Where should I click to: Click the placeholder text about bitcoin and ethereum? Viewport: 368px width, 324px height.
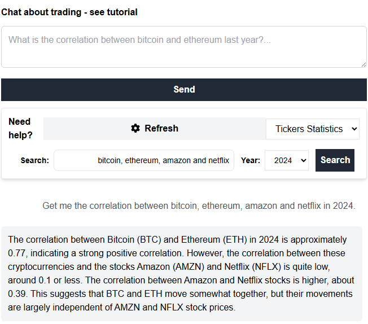pos(139,40)
